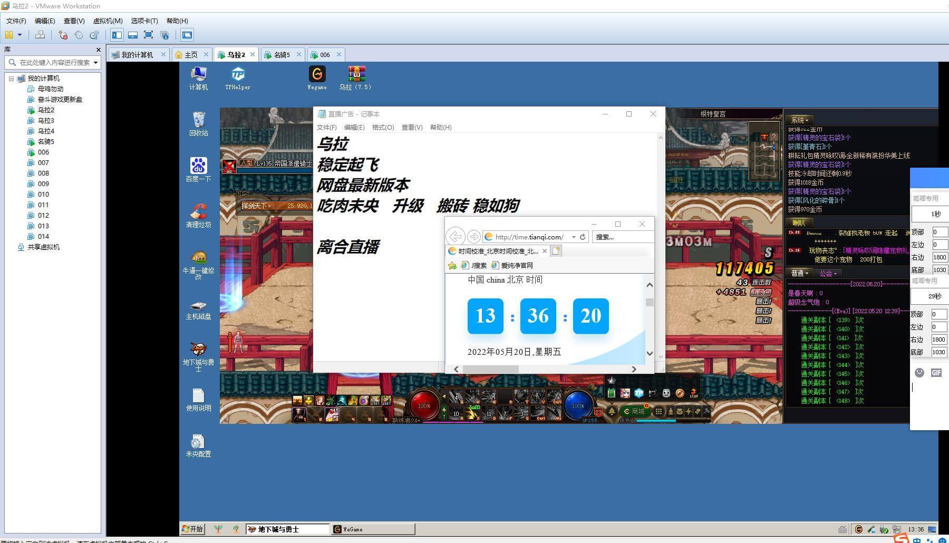Open the 公会 chat channel dropdown
This screenshot has width=949, height=543.
click(828, 273)
